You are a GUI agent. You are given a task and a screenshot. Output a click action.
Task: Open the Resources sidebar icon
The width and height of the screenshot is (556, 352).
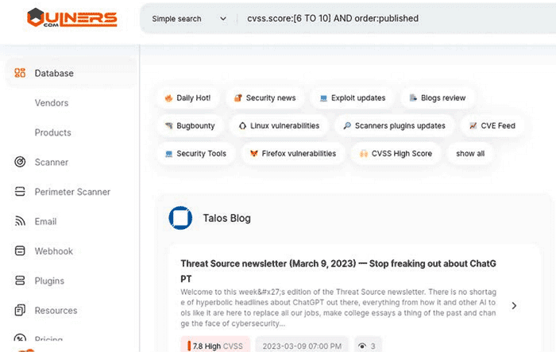(21, 311)
